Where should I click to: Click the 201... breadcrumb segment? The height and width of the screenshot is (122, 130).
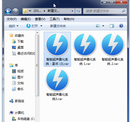tap(37, 11)
